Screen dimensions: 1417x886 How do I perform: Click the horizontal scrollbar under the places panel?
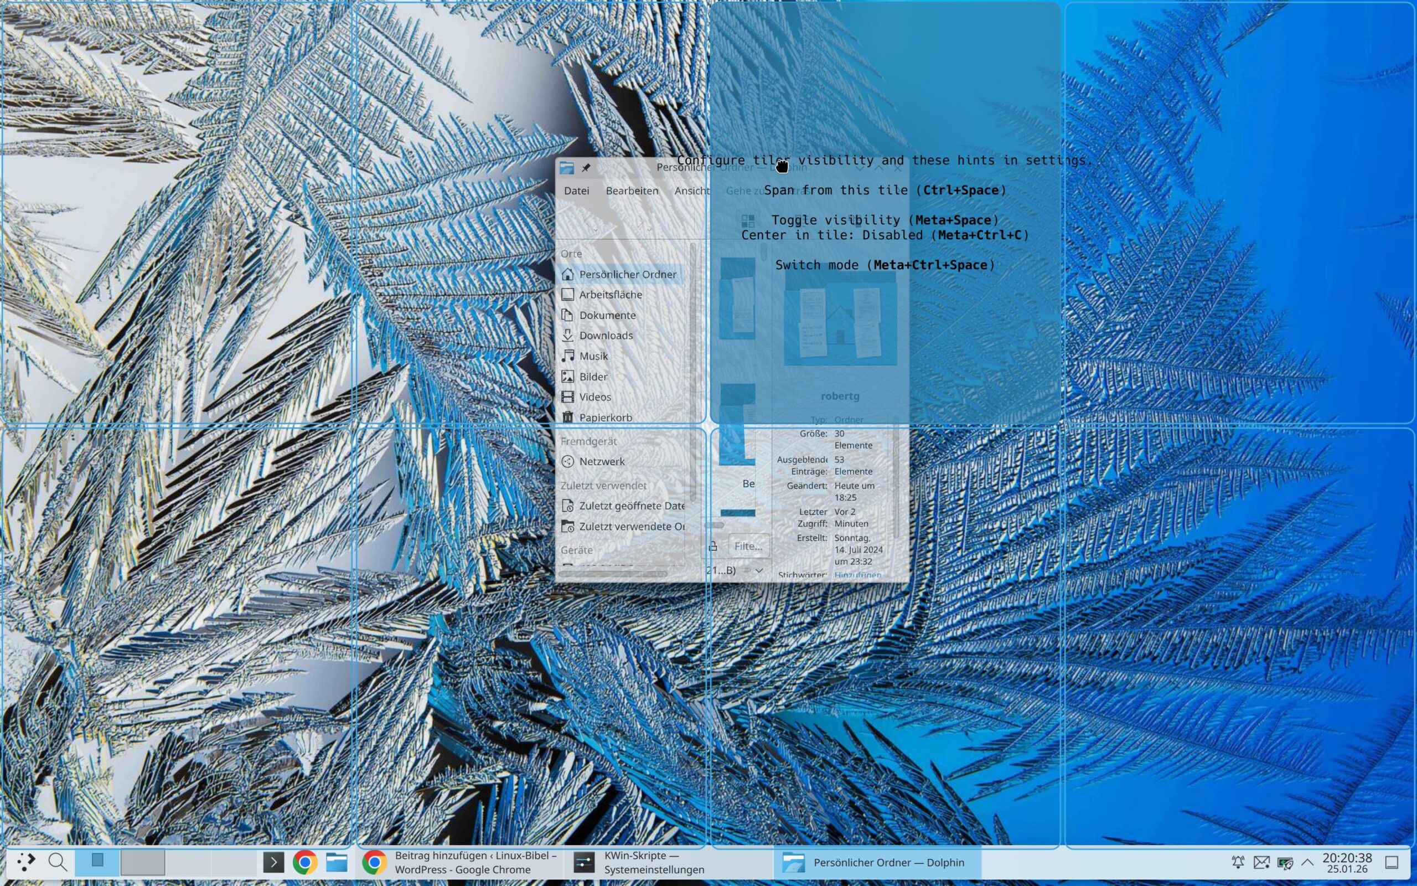pyautogui.click(x=613, y=574)
